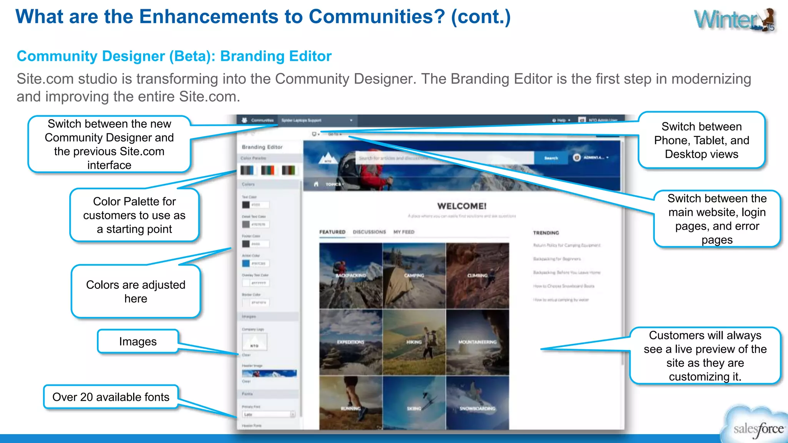Viewport: 788px width, 443px height.
Task: Click the NTO mountain logo in preview
Action: pos(327,157)
